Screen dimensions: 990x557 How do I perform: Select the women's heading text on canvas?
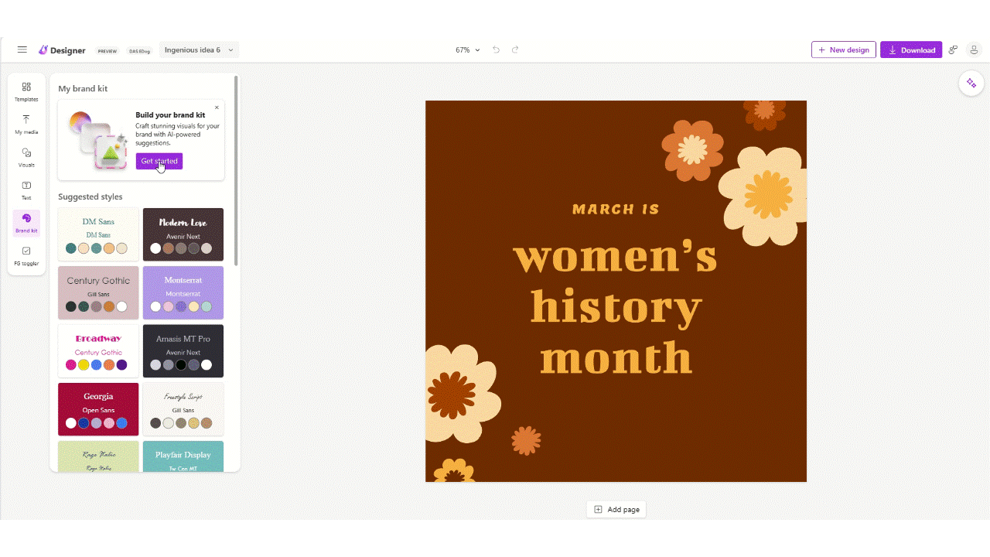616,258
